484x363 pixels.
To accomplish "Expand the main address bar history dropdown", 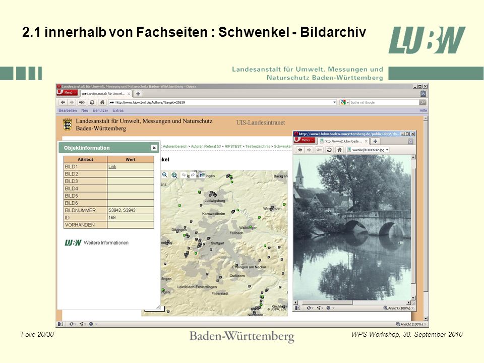I will click(x=335, y=102).
